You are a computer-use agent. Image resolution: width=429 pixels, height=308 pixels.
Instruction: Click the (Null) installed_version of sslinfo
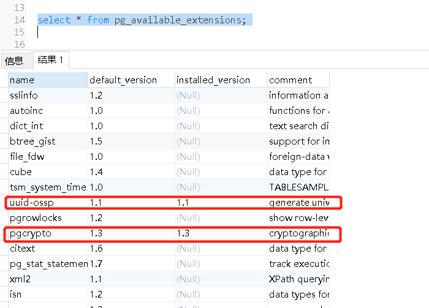click(221, 96)
